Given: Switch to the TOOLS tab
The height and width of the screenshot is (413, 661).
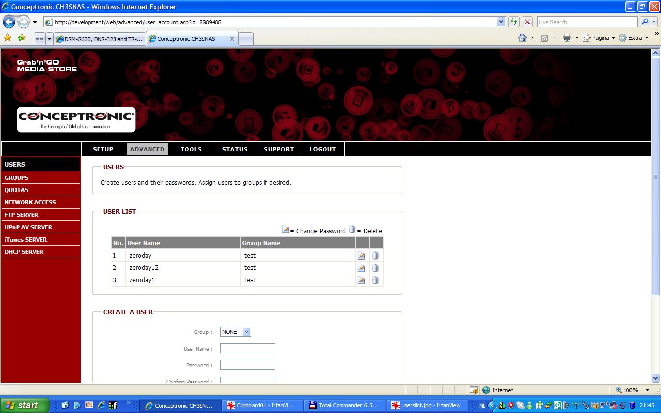Looking at the screenshot, I should (191, 149).
